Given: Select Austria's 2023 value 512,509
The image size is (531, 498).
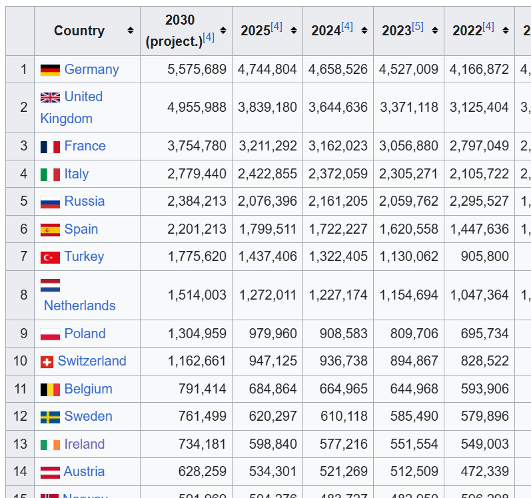Looking at the screenshot, I should point(414,471).
